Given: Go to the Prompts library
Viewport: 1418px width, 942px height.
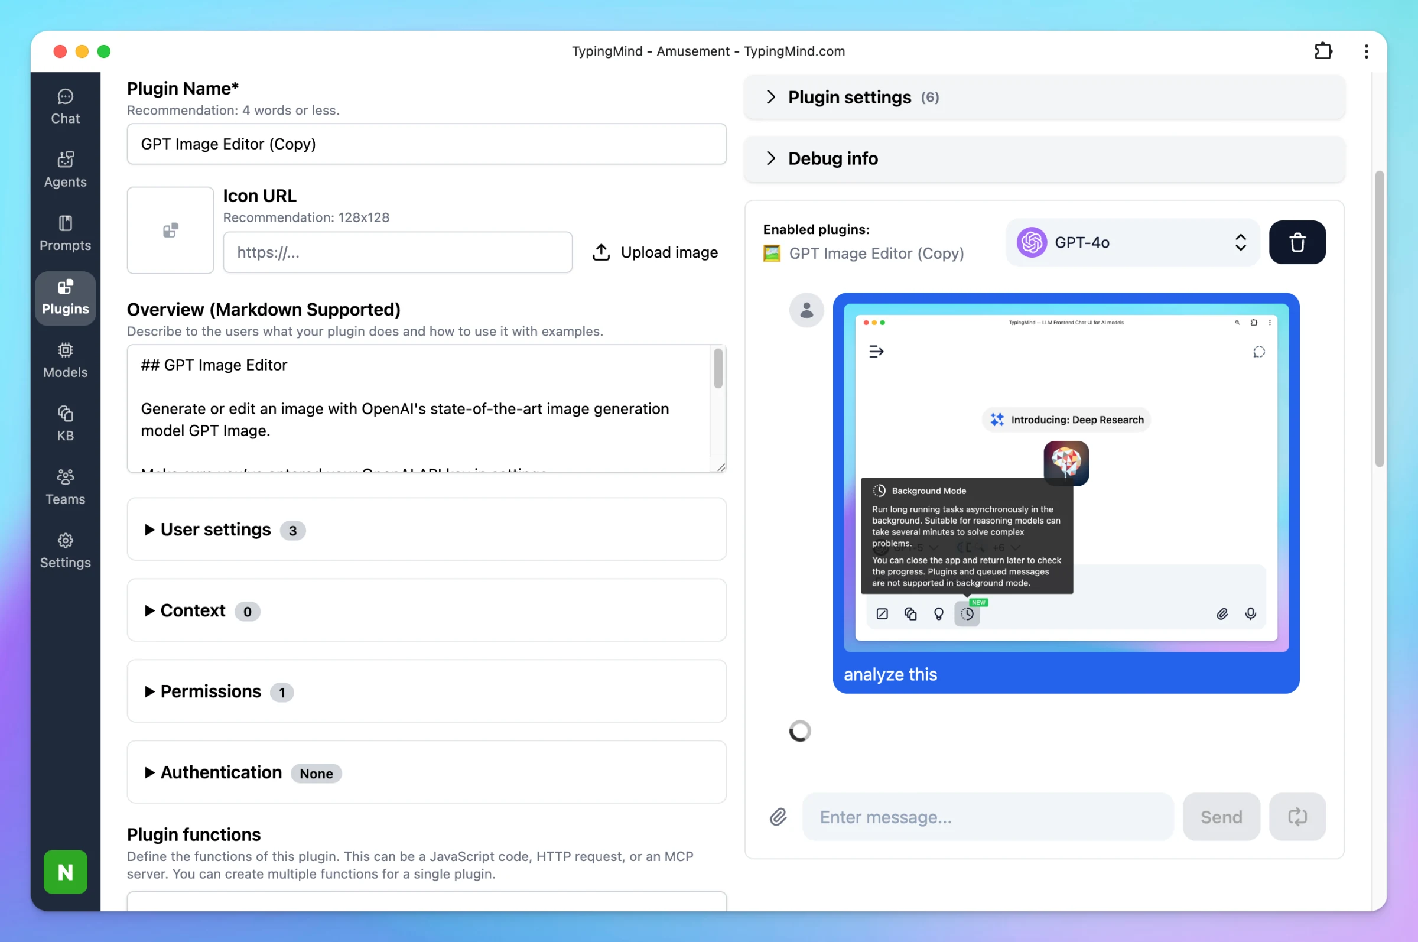Looking at the screenshot, I should [x=65, y=233].
